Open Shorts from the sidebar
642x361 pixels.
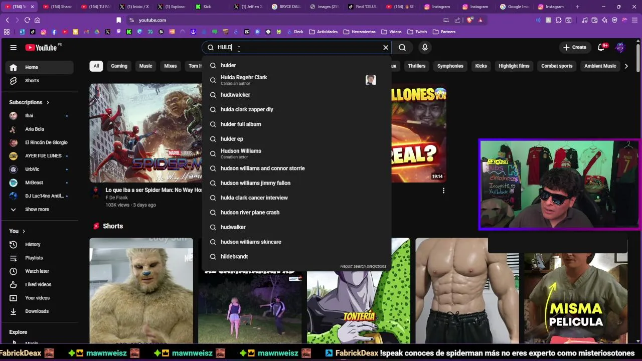tap(40, 81)
